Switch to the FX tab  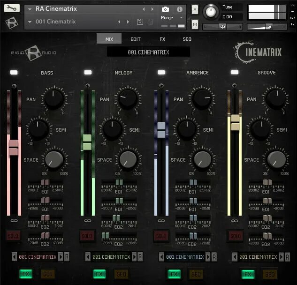click(x=162, y=39)
